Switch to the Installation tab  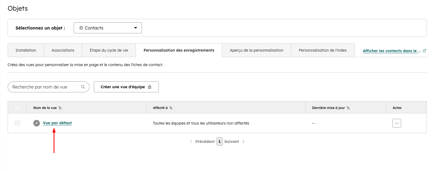[26, 50]
